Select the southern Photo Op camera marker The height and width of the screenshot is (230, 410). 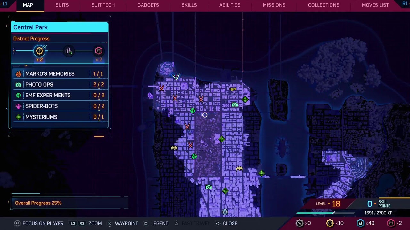pyautogui.click(x=209, y=187)
